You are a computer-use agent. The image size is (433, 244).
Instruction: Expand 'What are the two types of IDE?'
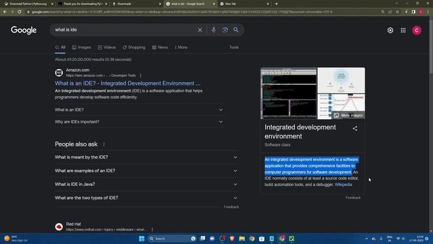pyautogui.click(x=146, y=198)
